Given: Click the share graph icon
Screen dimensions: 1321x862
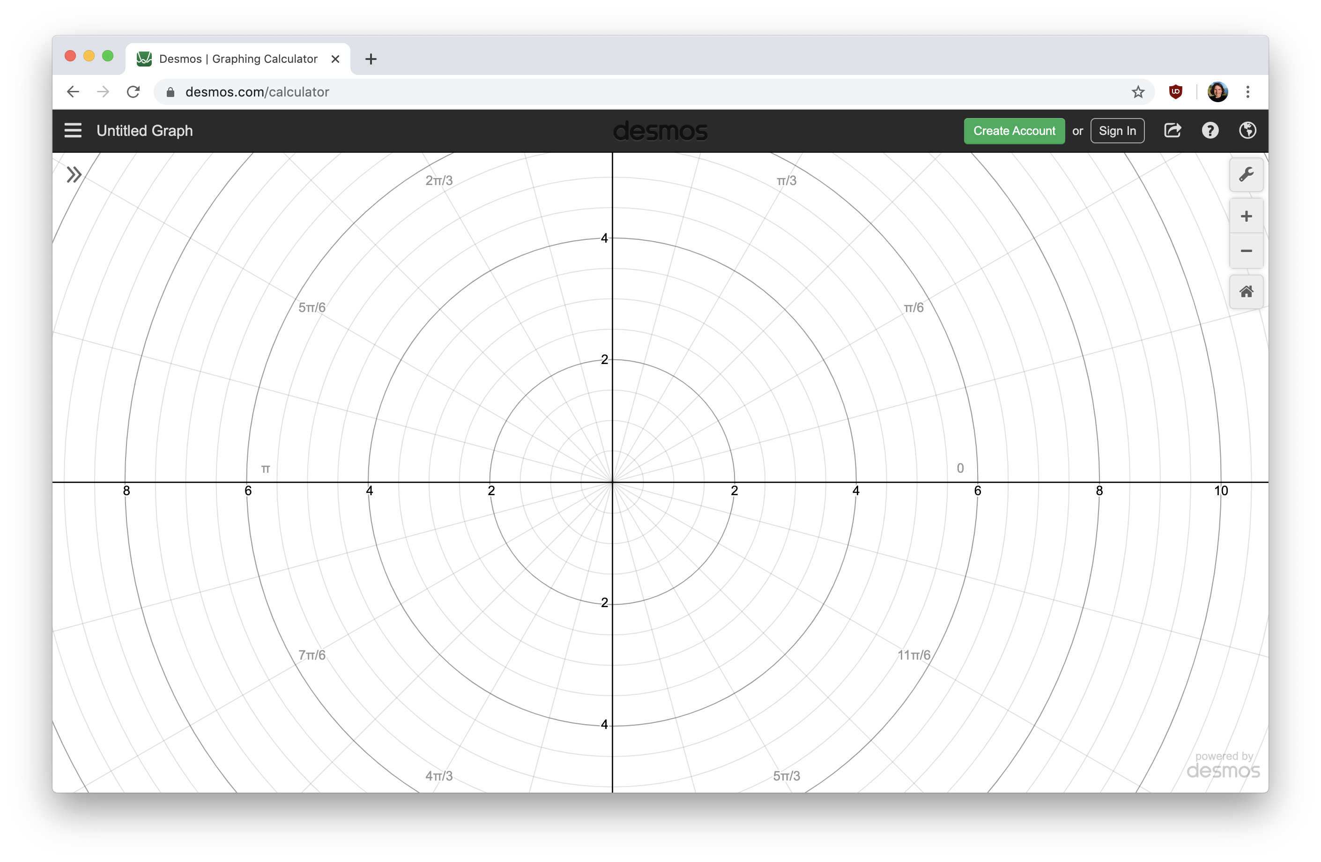Looking at the screenshot, I should [1172, 130].
